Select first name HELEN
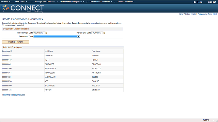218x122 pixels. tap(95, 60)
